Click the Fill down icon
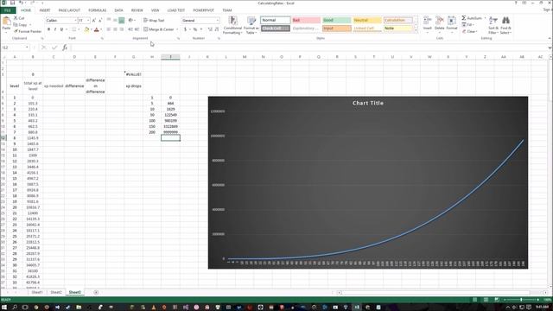 point(463,25)
